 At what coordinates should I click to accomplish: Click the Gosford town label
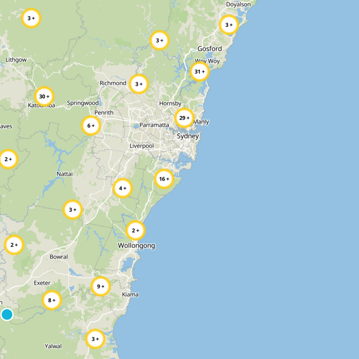(210, 48)
